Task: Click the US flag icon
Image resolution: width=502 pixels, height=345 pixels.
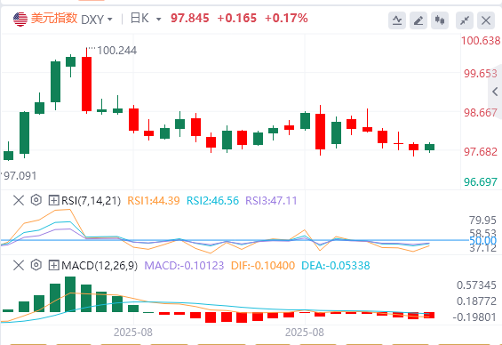Action: (20, 20)
